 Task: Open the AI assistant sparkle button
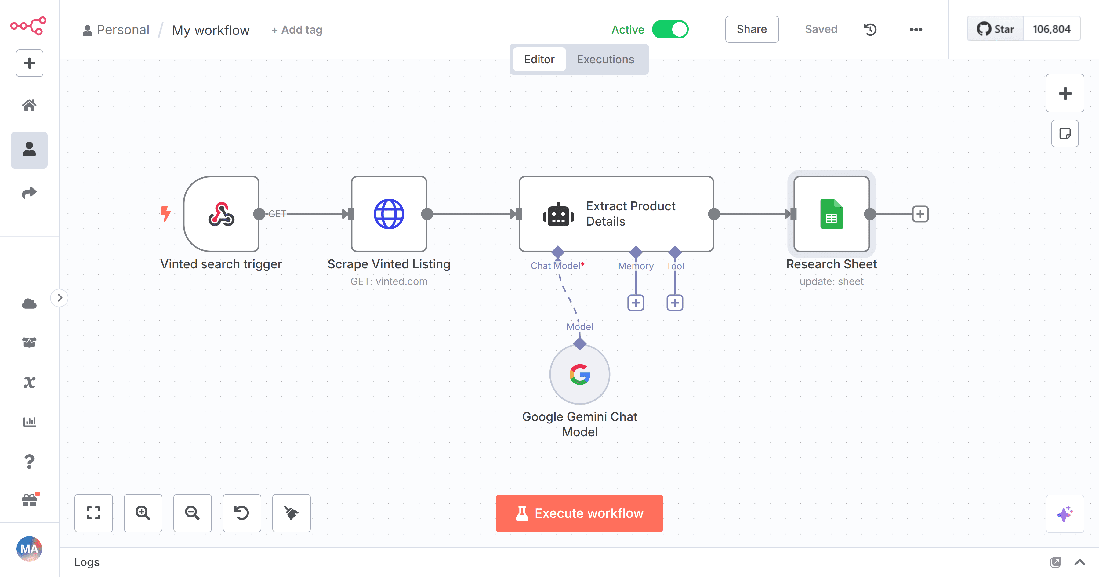[x=1065, y=514]
